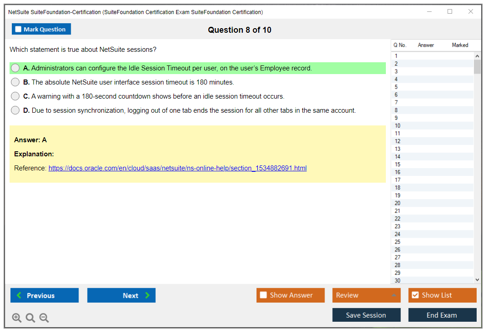Select question 2 in the list
Screen dimensions: 488x334
click(432, 64)
